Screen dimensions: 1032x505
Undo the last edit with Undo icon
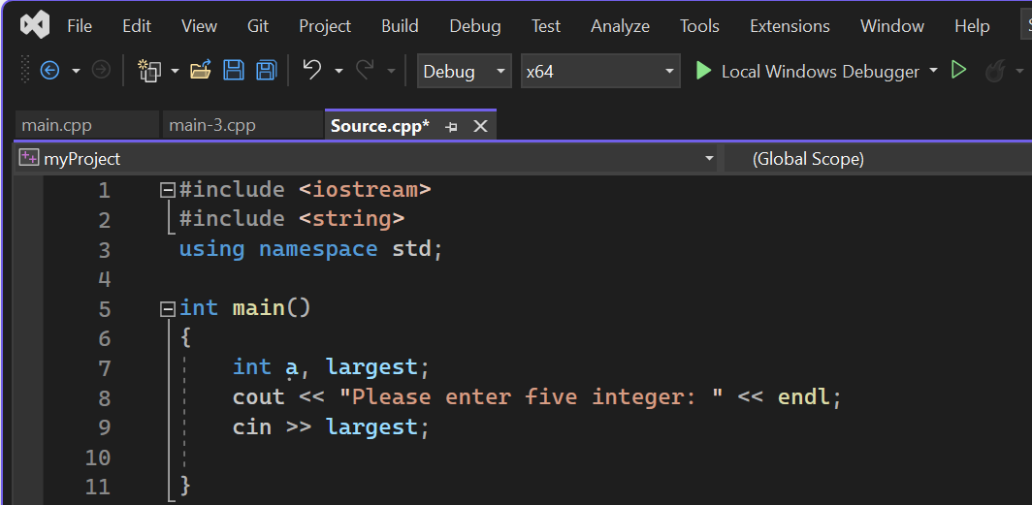point(311,71)
